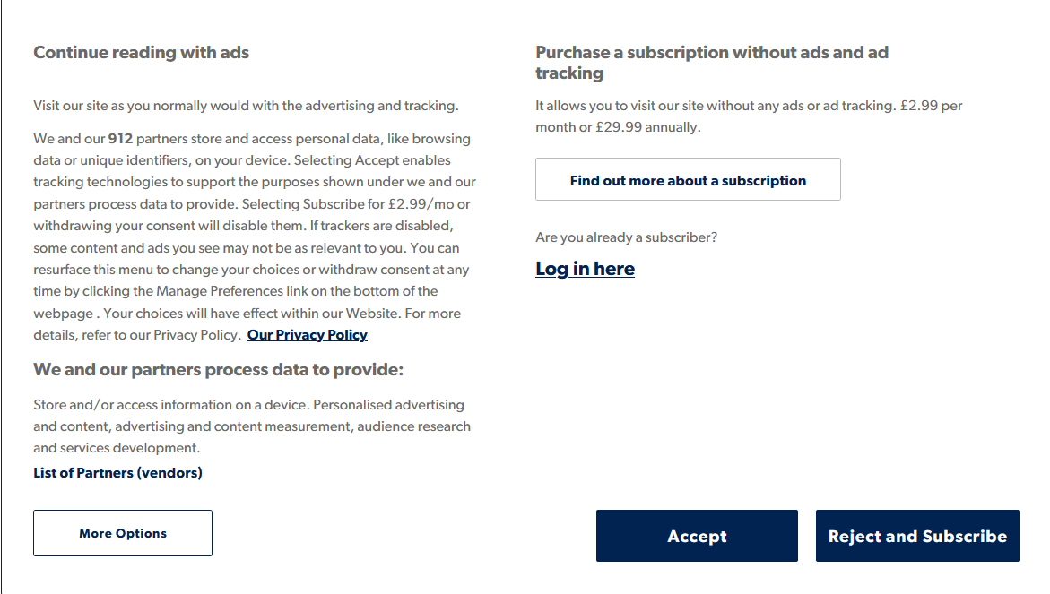Click 'We and our partners process data' heading
1050x594 pixels.
(218, 369)
